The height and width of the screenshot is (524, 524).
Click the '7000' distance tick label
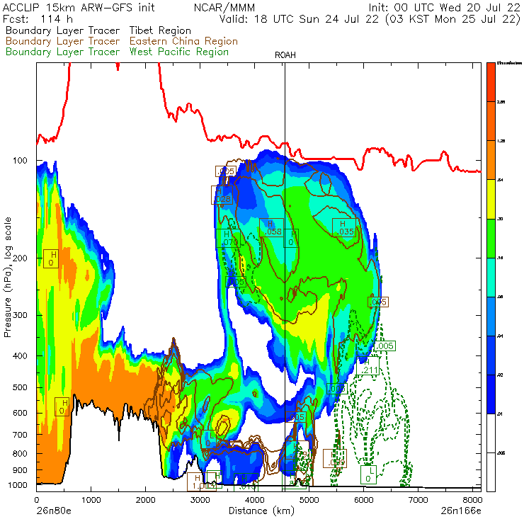pos(418,500)
